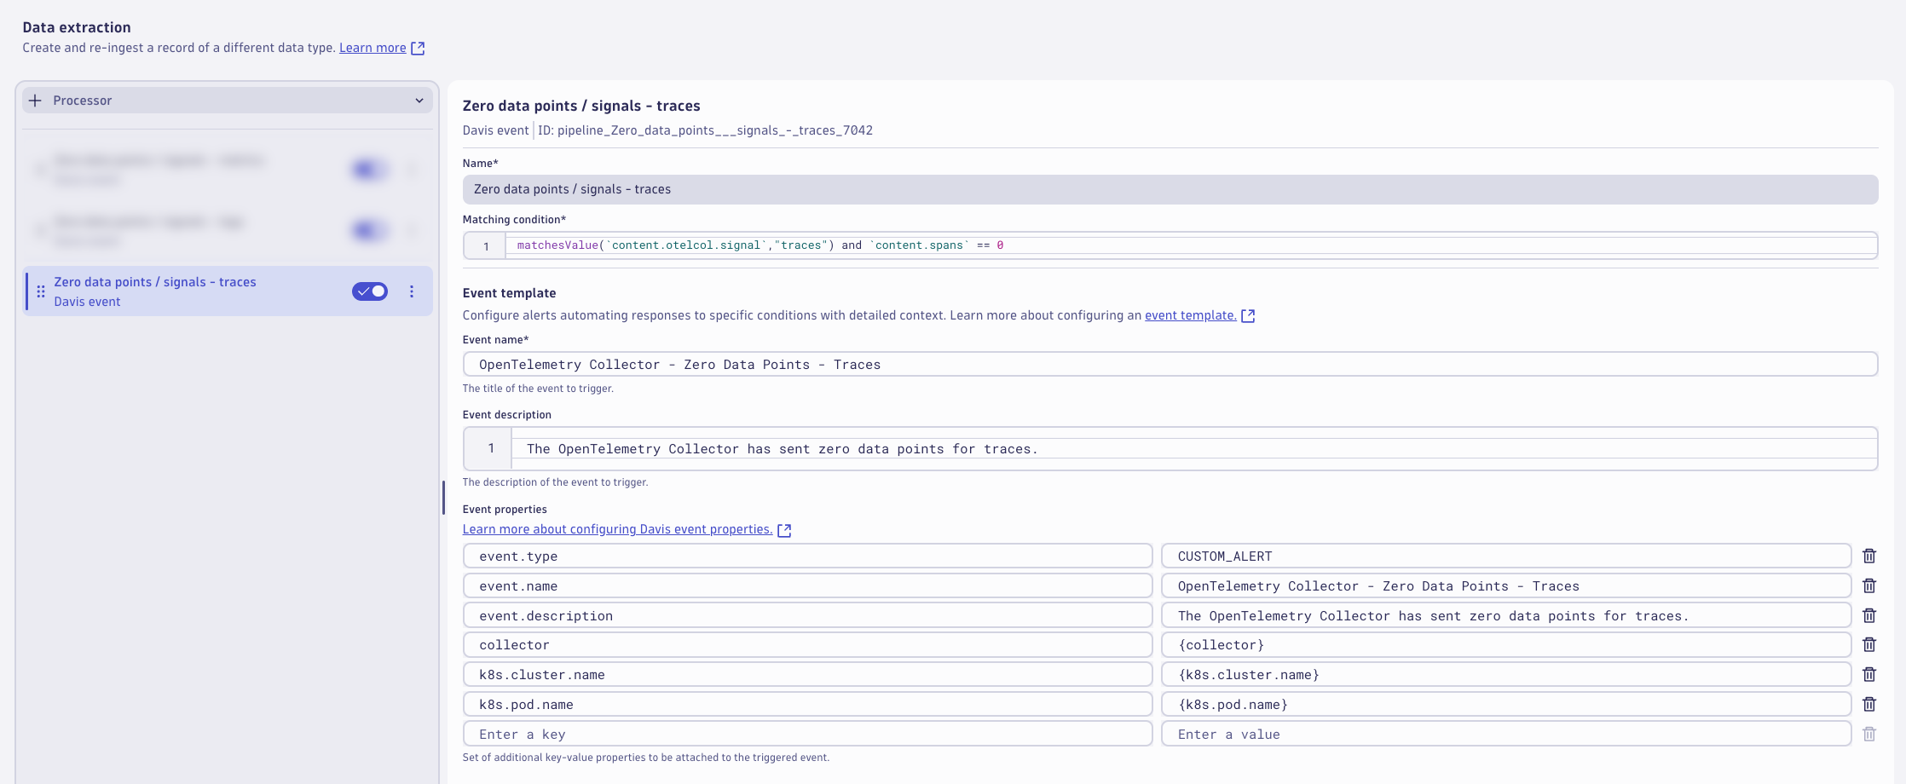Click the empty 'Enter a value' field
Viewport: 1906px width, 784px height.
point(1506,734)
